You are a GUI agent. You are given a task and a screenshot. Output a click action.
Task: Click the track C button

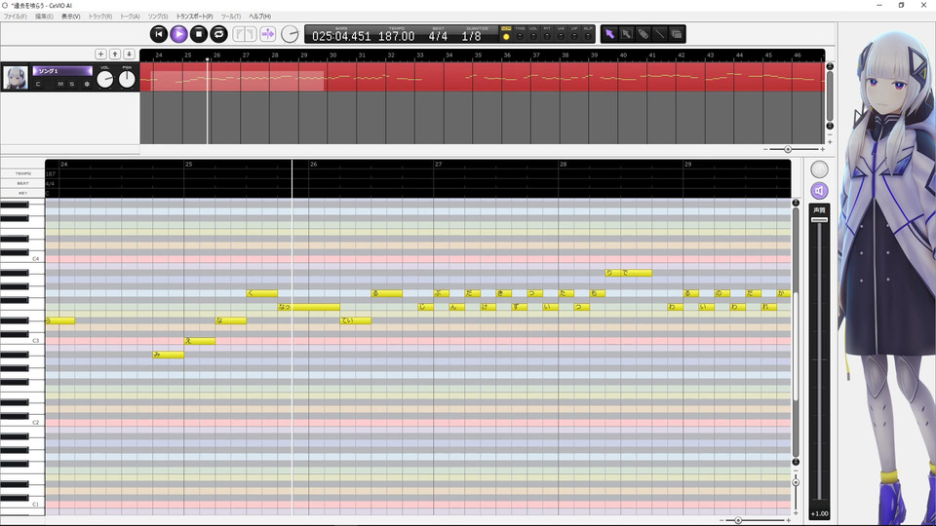pos(38,84)
